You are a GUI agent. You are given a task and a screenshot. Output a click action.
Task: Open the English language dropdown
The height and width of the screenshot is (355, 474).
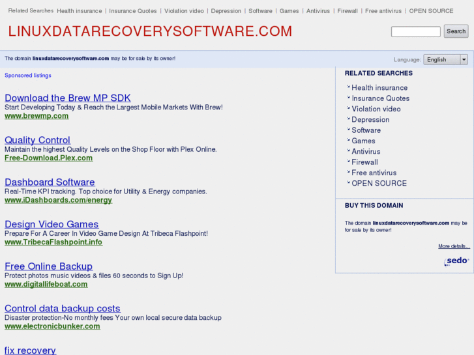(x=445, y=59)
